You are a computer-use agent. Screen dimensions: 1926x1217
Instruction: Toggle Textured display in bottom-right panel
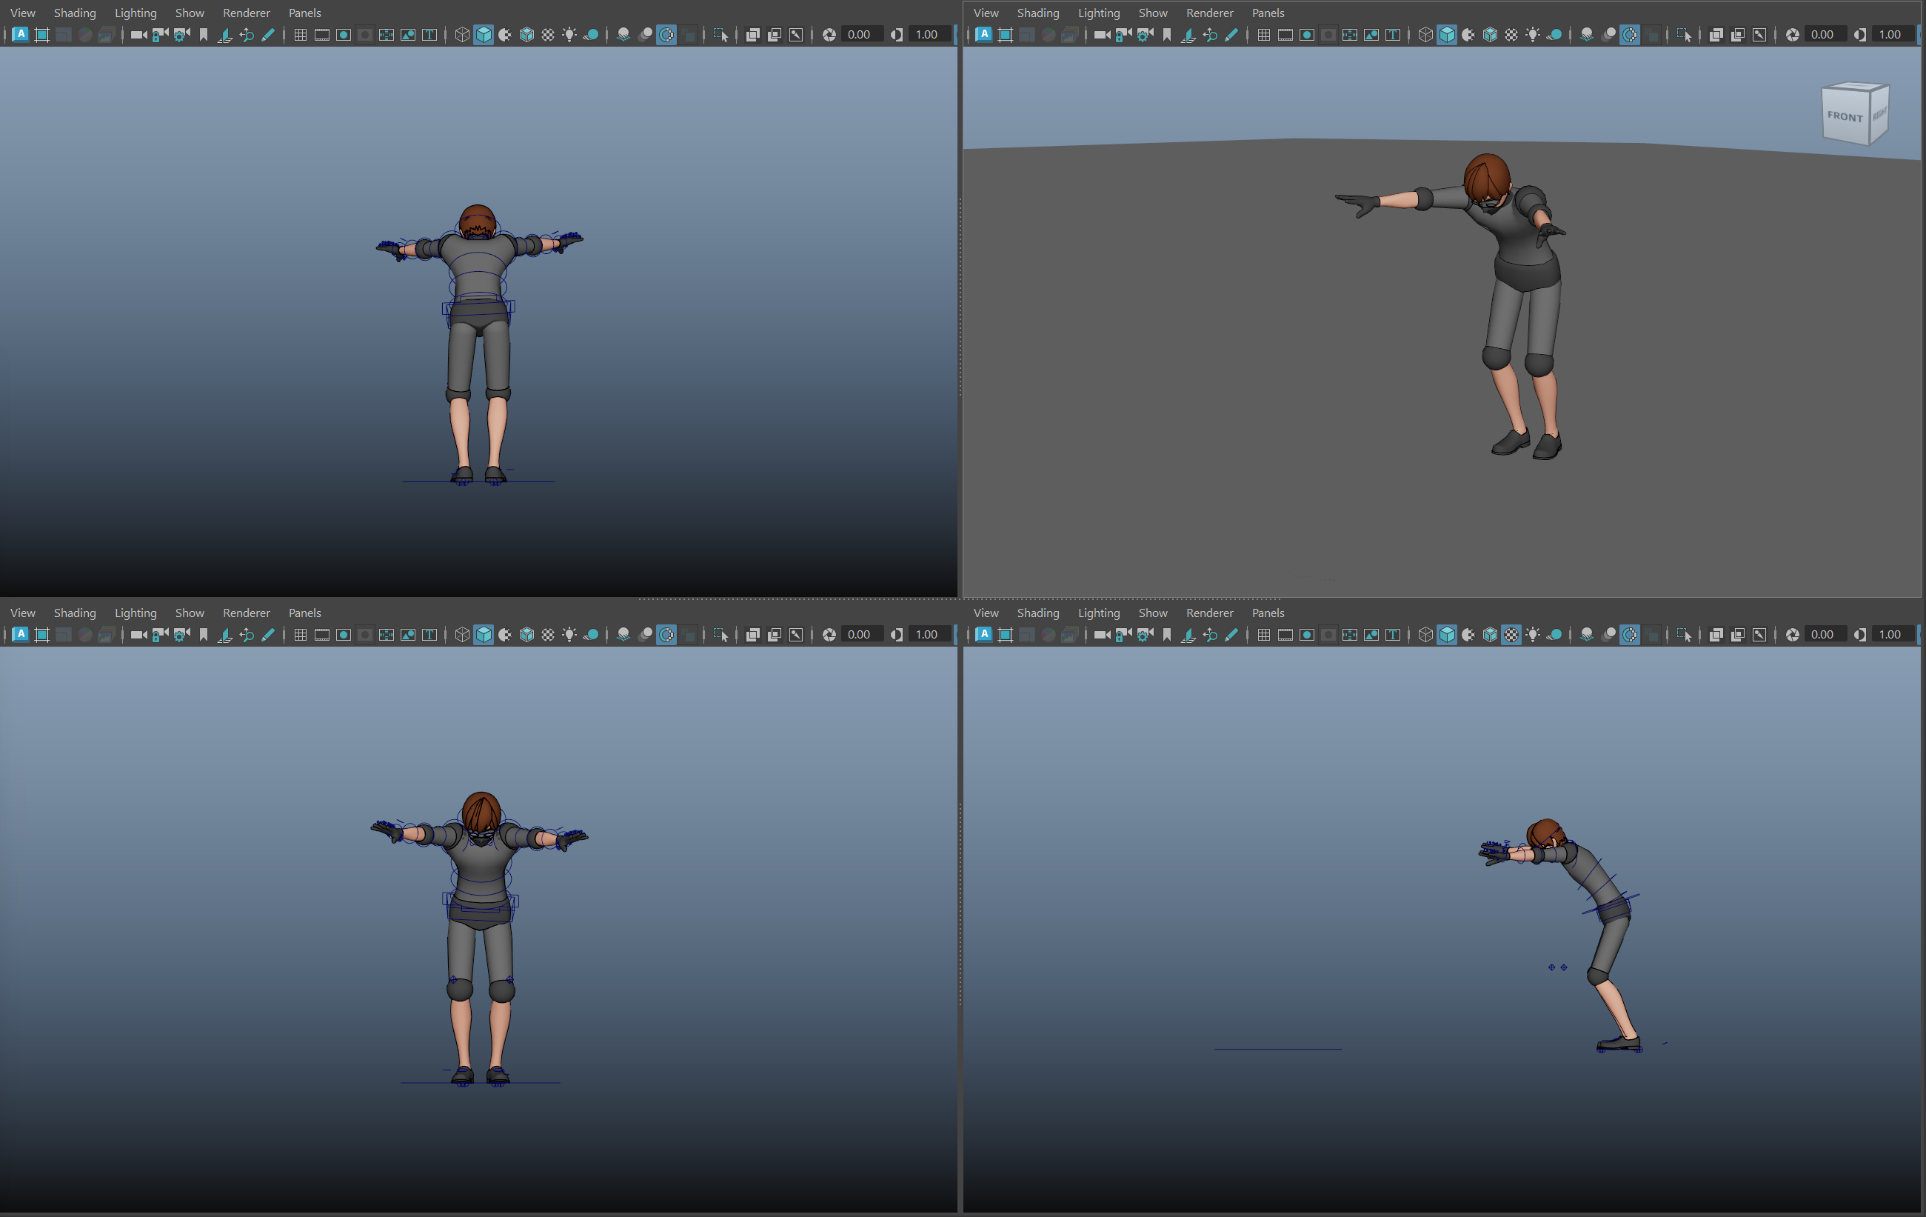coord(1511,635)
